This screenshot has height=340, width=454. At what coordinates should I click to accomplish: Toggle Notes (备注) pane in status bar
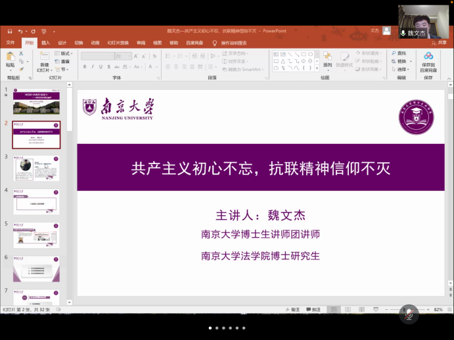tap(292, 310)
